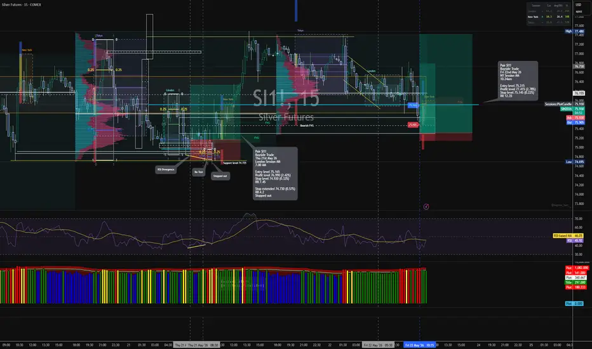Click the SIN2026 green price label
This screenshot has height=349, width=592.
[x=572, y=109]
